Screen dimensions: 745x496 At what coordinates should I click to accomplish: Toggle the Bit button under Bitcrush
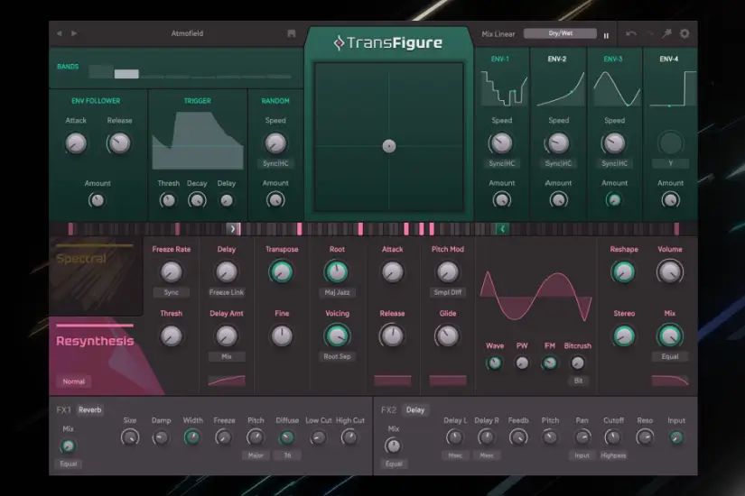pyautogui.click(x=578, y=381)
